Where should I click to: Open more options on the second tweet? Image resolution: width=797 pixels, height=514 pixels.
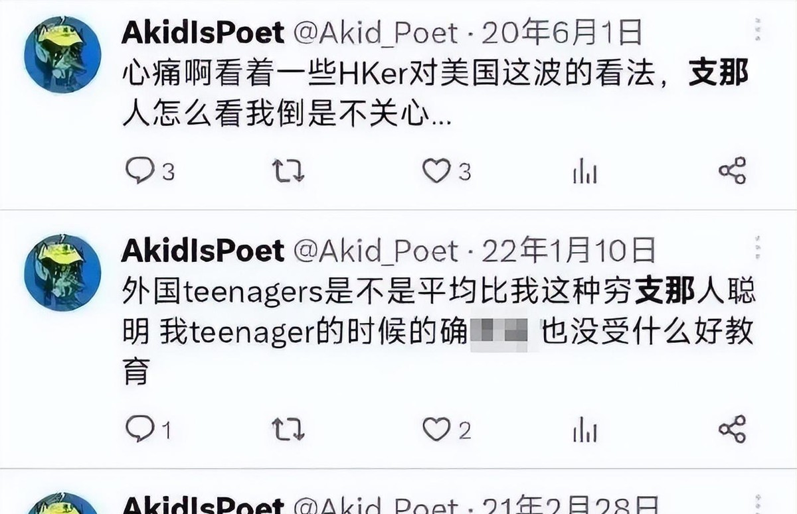[x=757, y=247]
